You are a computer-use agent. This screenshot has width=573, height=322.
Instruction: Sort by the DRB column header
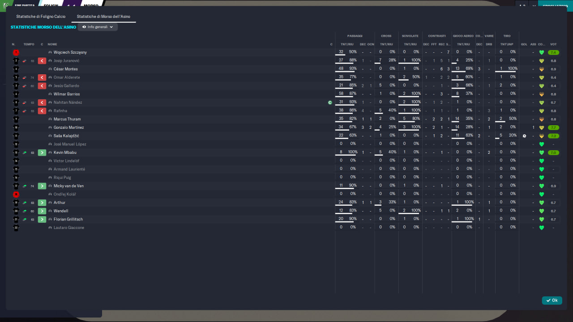(489, 44)
